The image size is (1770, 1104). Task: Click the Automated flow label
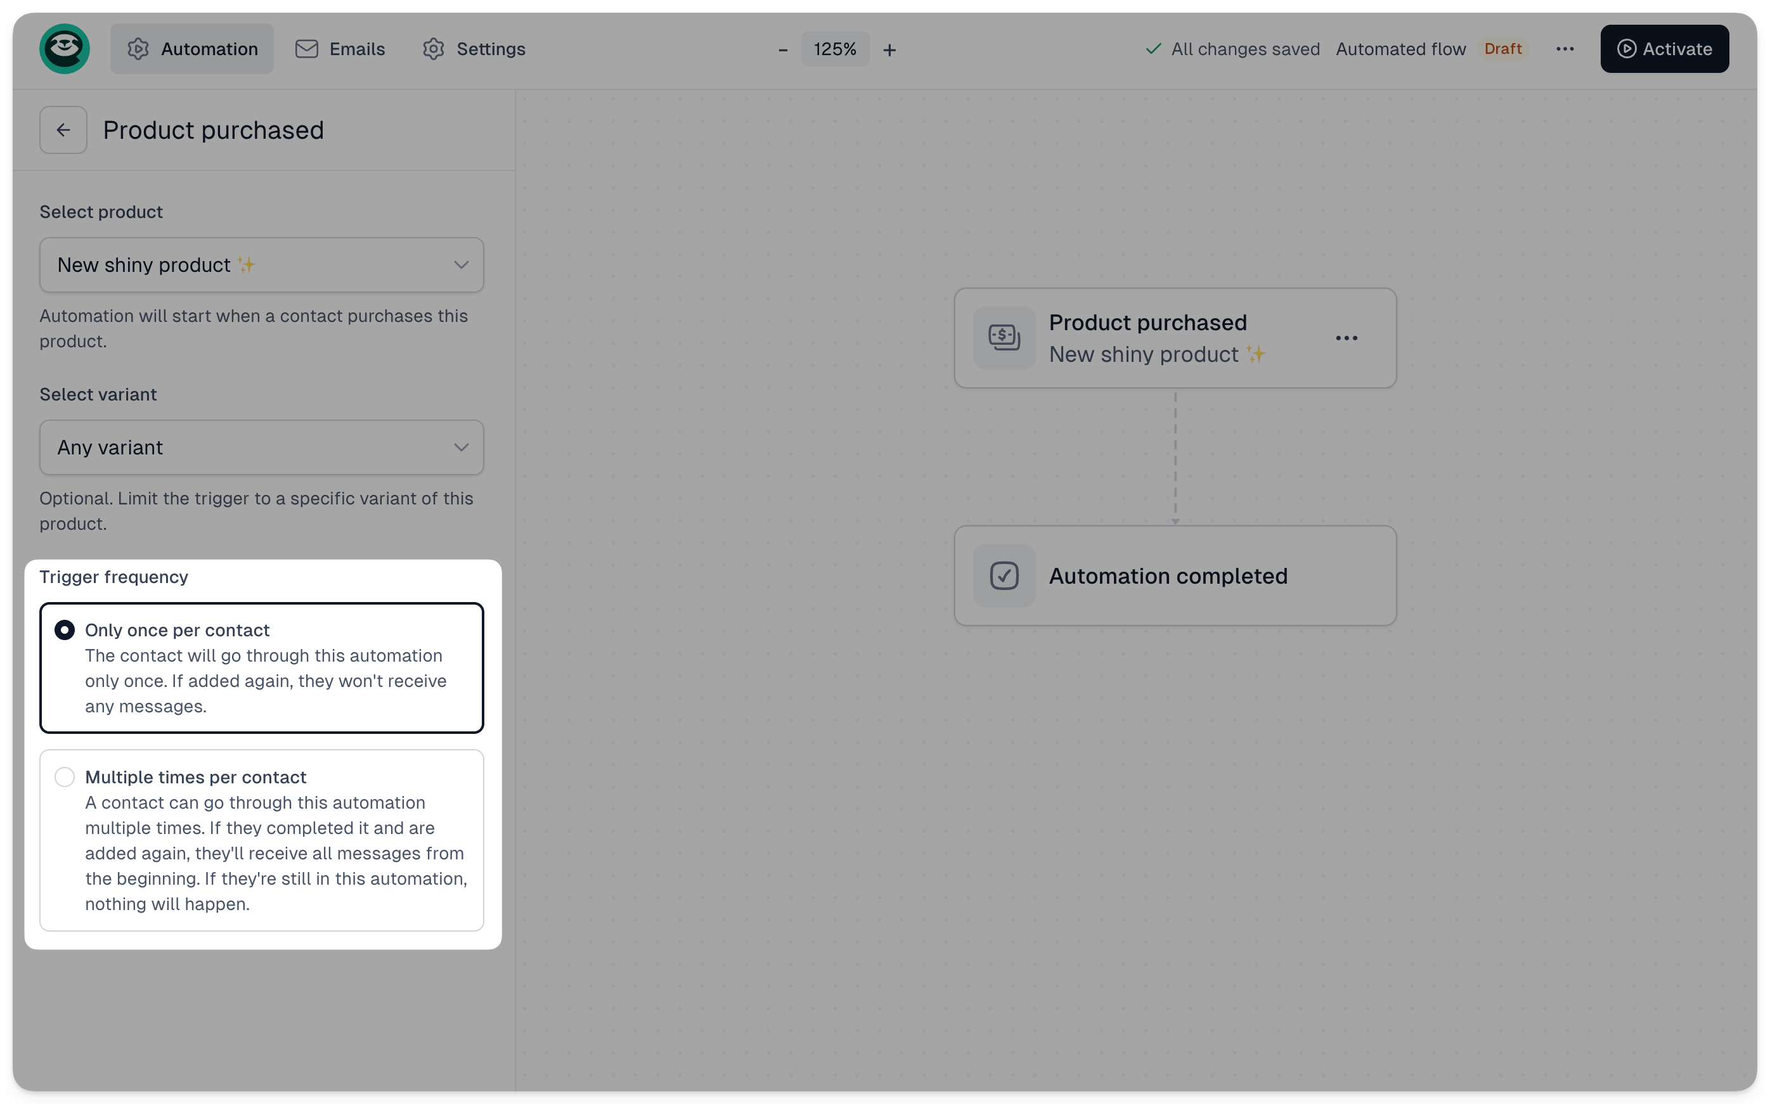1400,49
